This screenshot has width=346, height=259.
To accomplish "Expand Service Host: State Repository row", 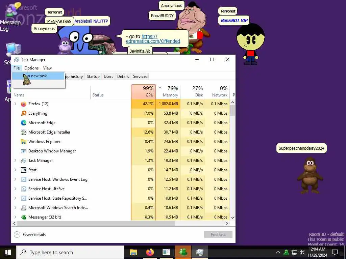I will tap(15, 198).
